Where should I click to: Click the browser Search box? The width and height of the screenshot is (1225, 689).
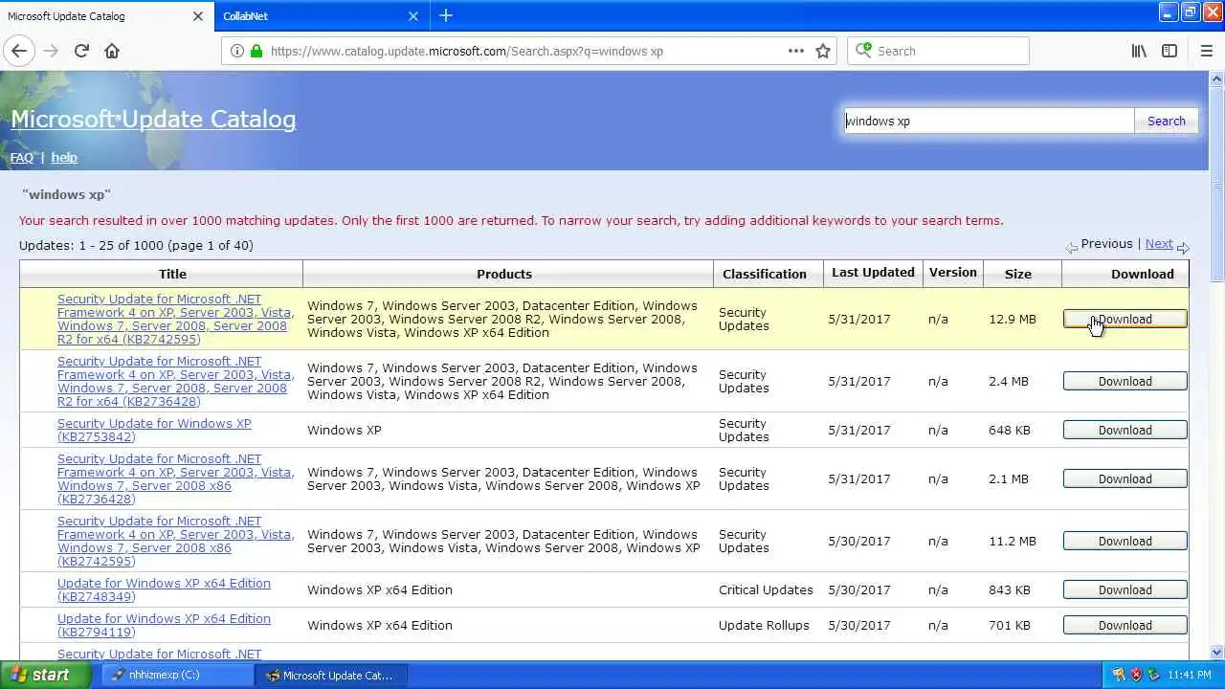[938, 51]
